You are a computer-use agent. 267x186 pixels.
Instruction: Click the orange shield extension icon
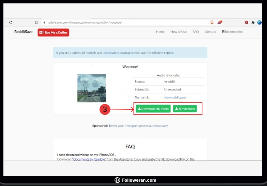click(x=212, y=22)
